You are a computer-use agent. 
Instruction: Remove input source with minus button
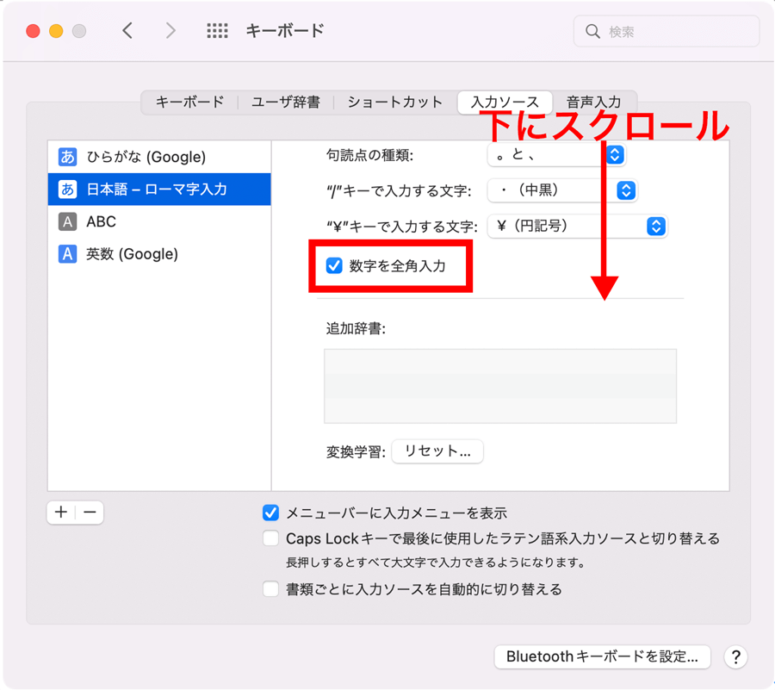tap(90, 512)
